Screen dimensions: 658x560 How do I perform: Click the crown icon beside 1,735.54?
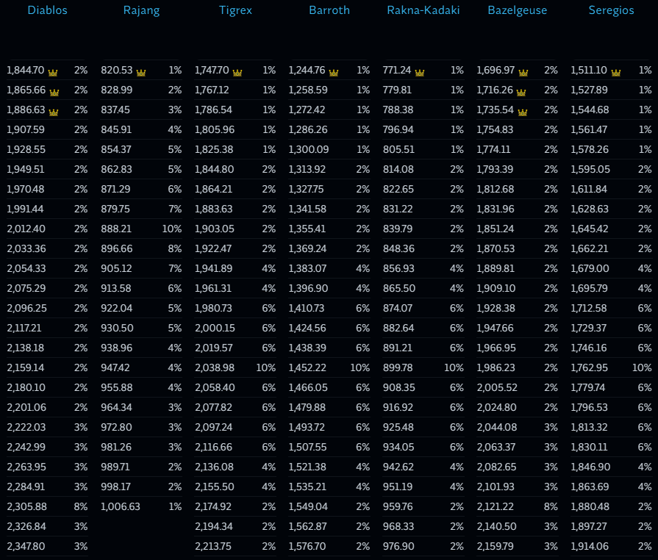[x=523, y=112]
